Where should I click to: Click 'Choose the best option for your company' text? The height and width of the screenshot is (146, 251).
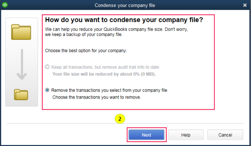pyautogui.click(x=86, y=51)
